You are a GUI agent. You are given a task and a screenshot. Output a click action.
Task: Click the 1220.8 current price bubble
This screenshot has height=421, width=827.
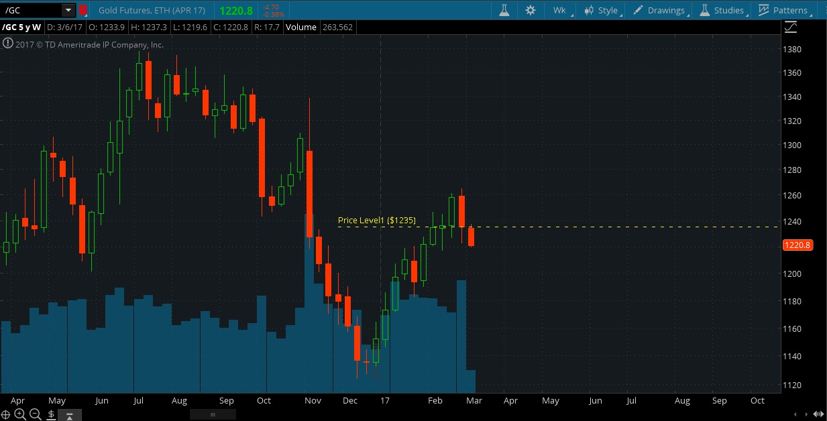pos(797,245)
